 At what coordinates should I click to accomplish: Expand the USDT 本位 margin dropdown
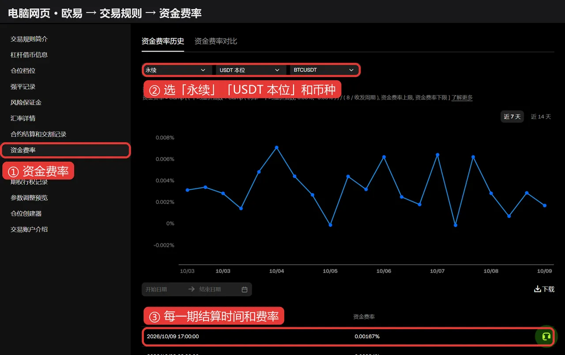[x=250, y=70]
